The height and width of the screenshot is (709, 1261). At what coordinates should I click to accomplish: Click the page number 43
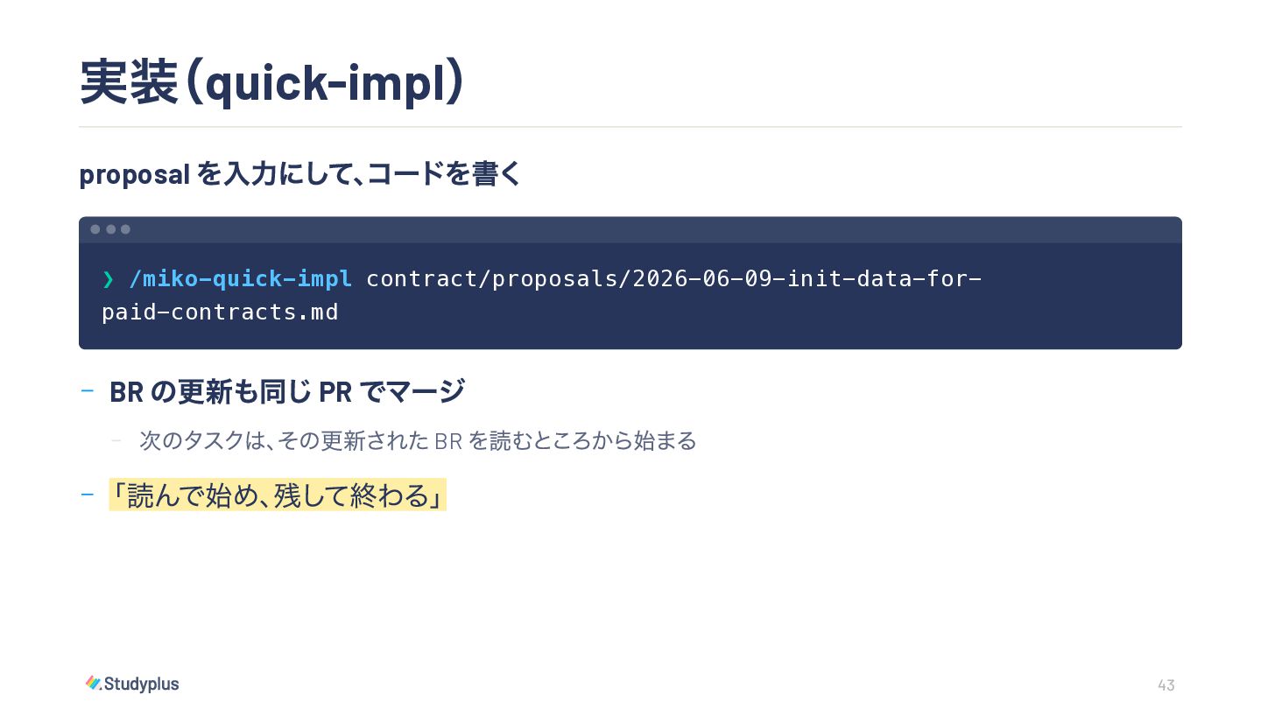point(1166,685)
